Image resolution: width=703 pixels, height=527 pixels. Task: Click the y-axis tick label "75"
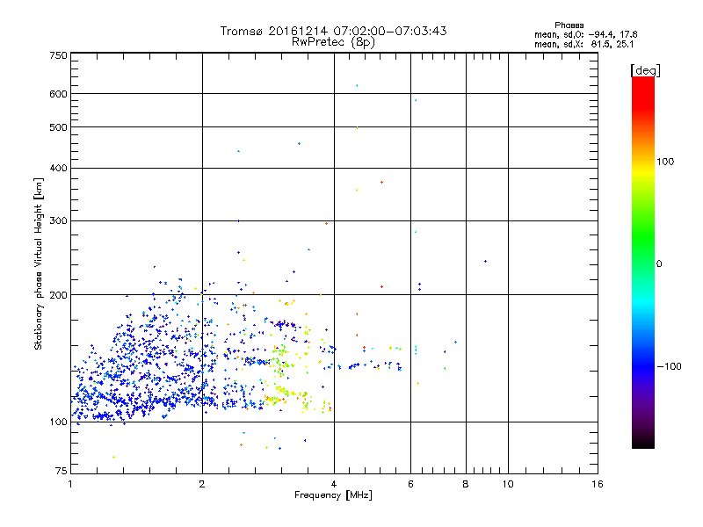coord(62,471)
